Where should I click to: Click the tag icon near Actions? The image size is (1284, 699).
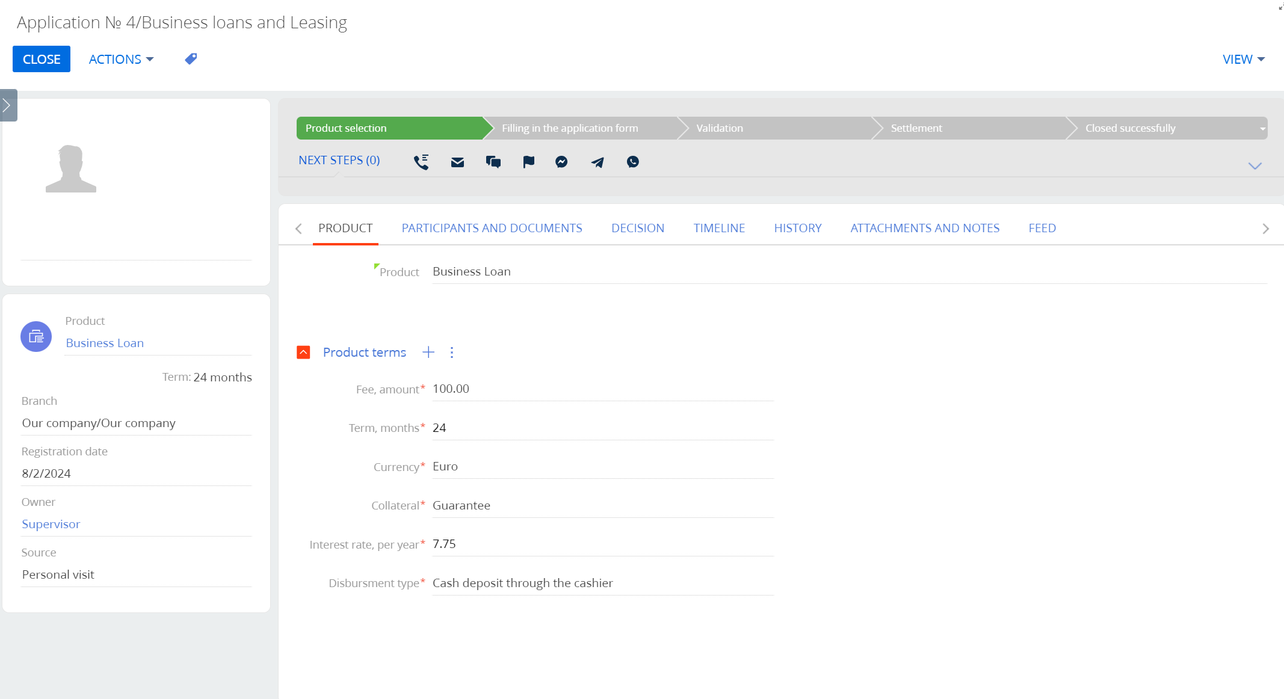pyautogui.click(x=190, y=58)
